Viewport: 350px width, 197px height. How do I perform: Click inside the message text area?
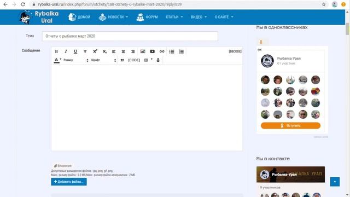(147, 107)
